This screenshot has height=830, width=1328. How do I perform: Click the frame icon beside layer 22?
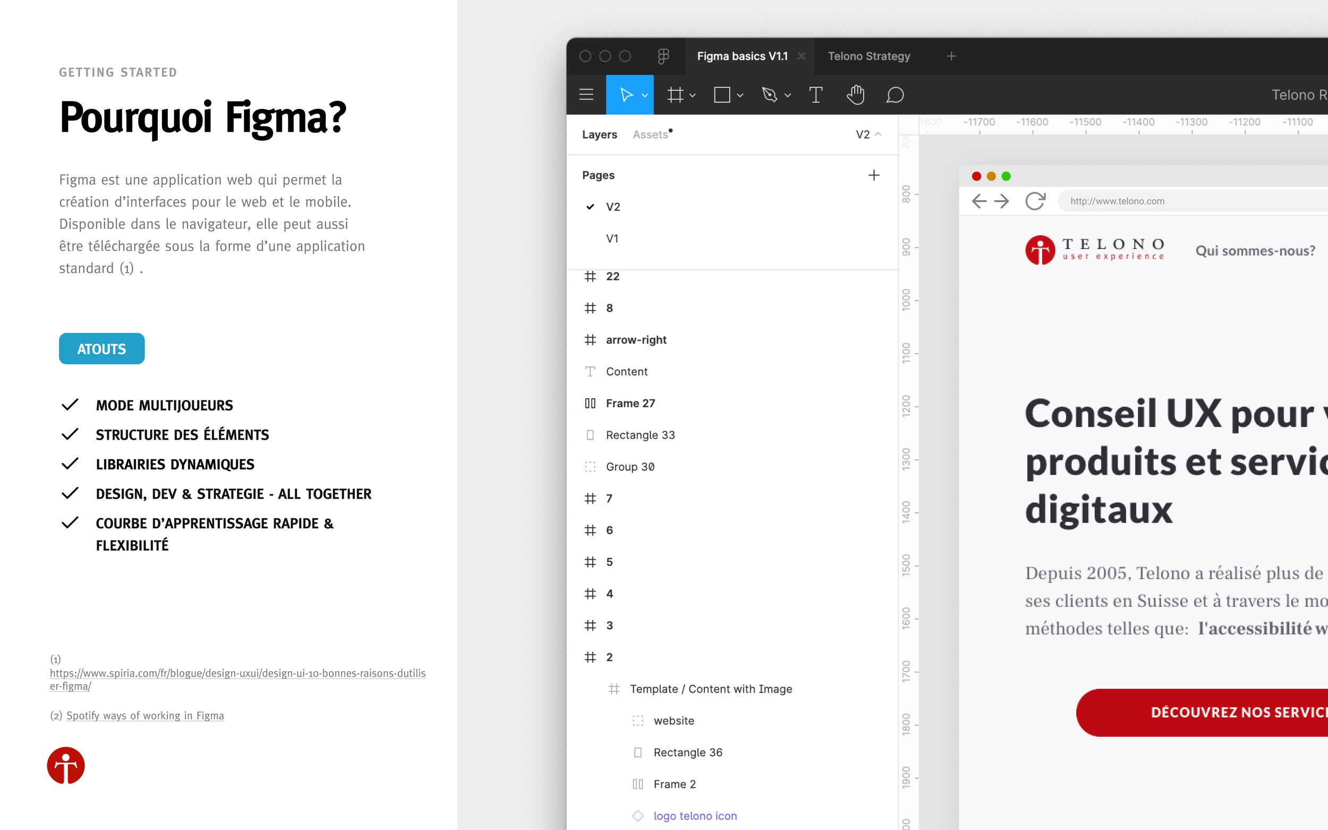click(590, 276)
